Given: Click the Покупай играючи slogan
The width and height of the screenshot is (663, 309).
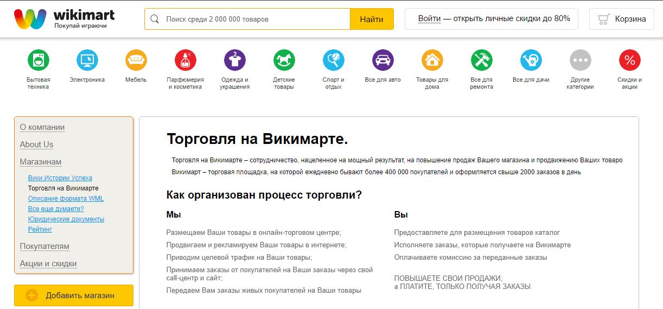Looking at the screenshot, I should pyautogui.click(x=80, y=25).
